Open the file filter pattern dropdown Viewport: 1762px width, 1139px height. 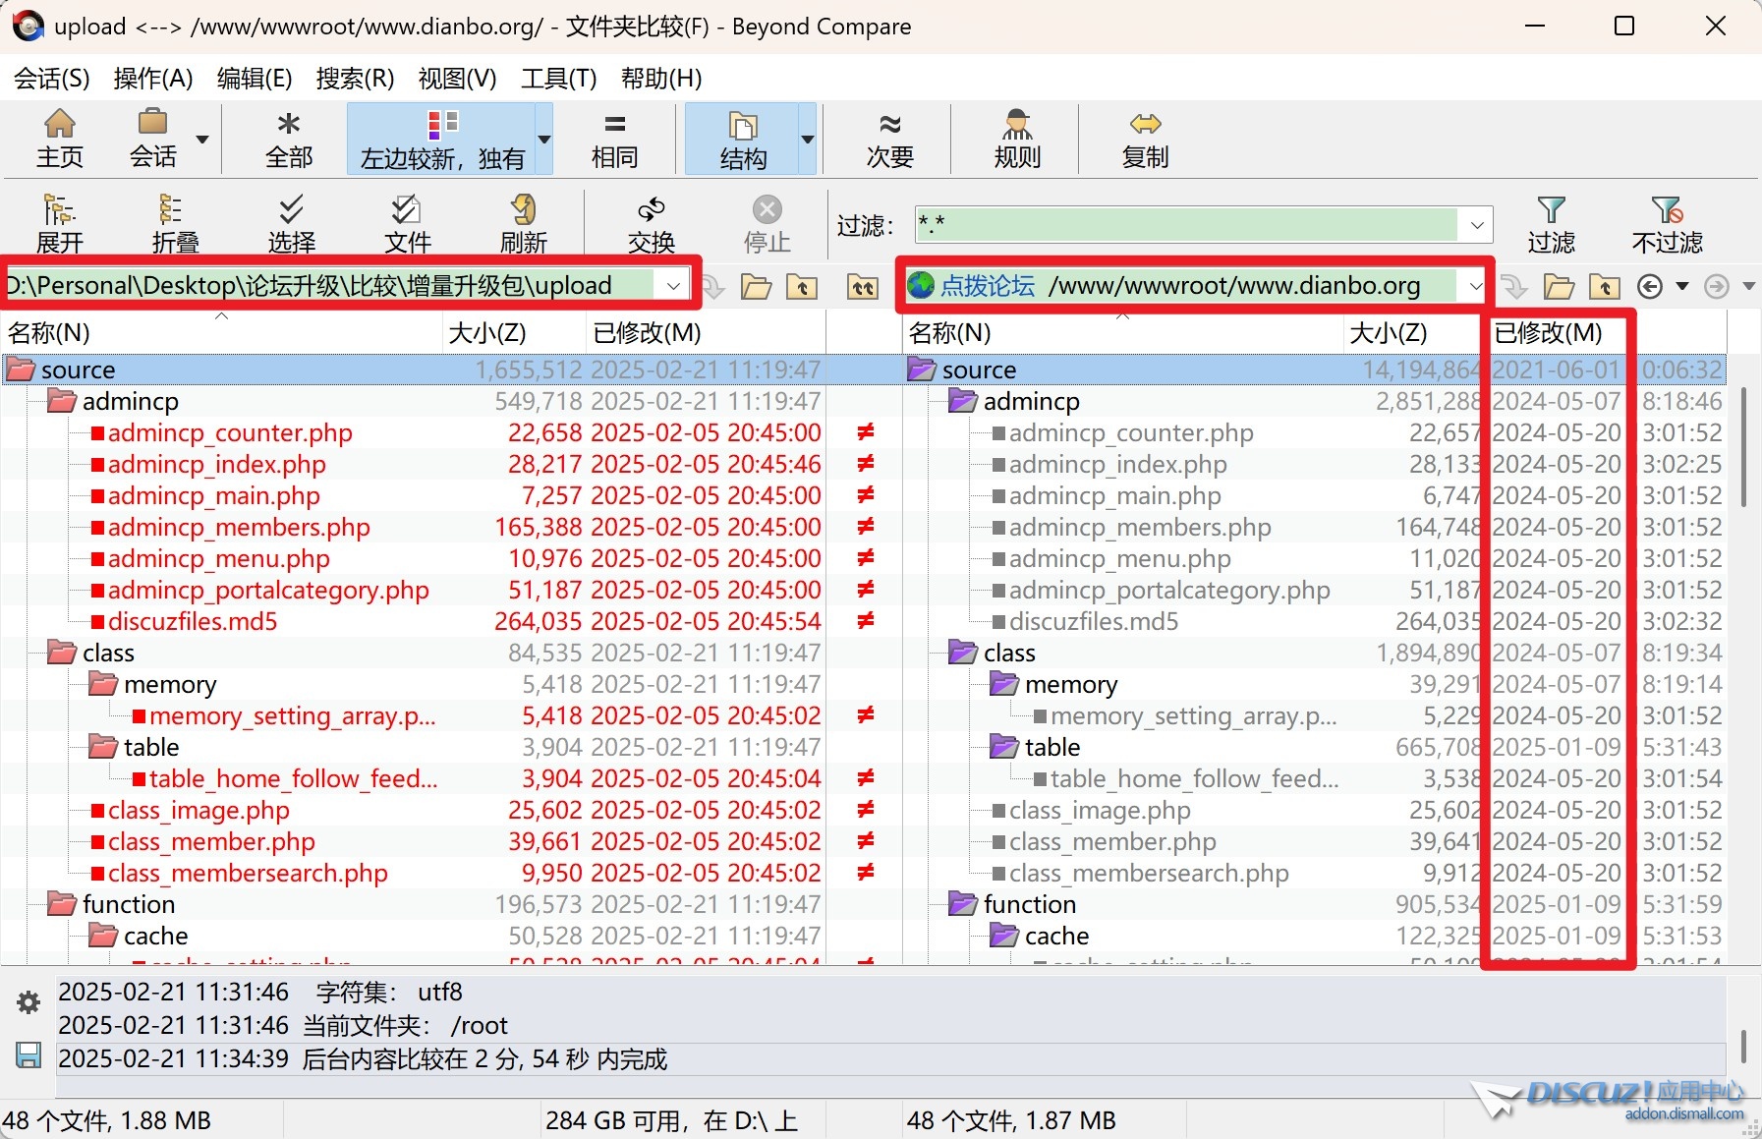[1476, 225]
